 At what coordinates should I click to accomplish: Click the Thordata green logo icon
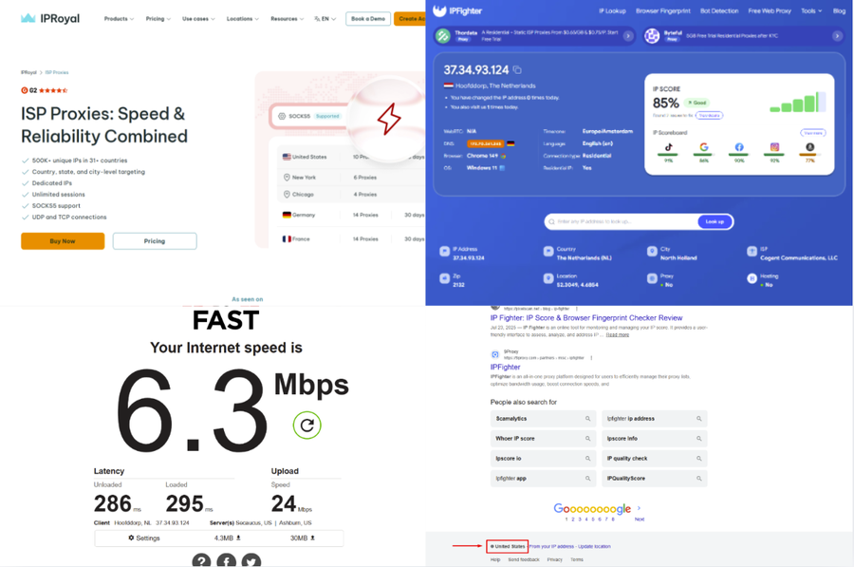pyautogui.click(x=443, y=36)
